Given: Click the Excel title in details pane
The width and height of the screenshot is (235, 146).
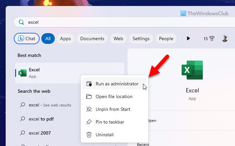Looking at the screenshot, I should (192, 90).
